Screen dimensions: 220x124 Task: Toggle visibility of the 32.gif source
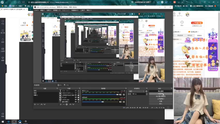pos(76,97)
